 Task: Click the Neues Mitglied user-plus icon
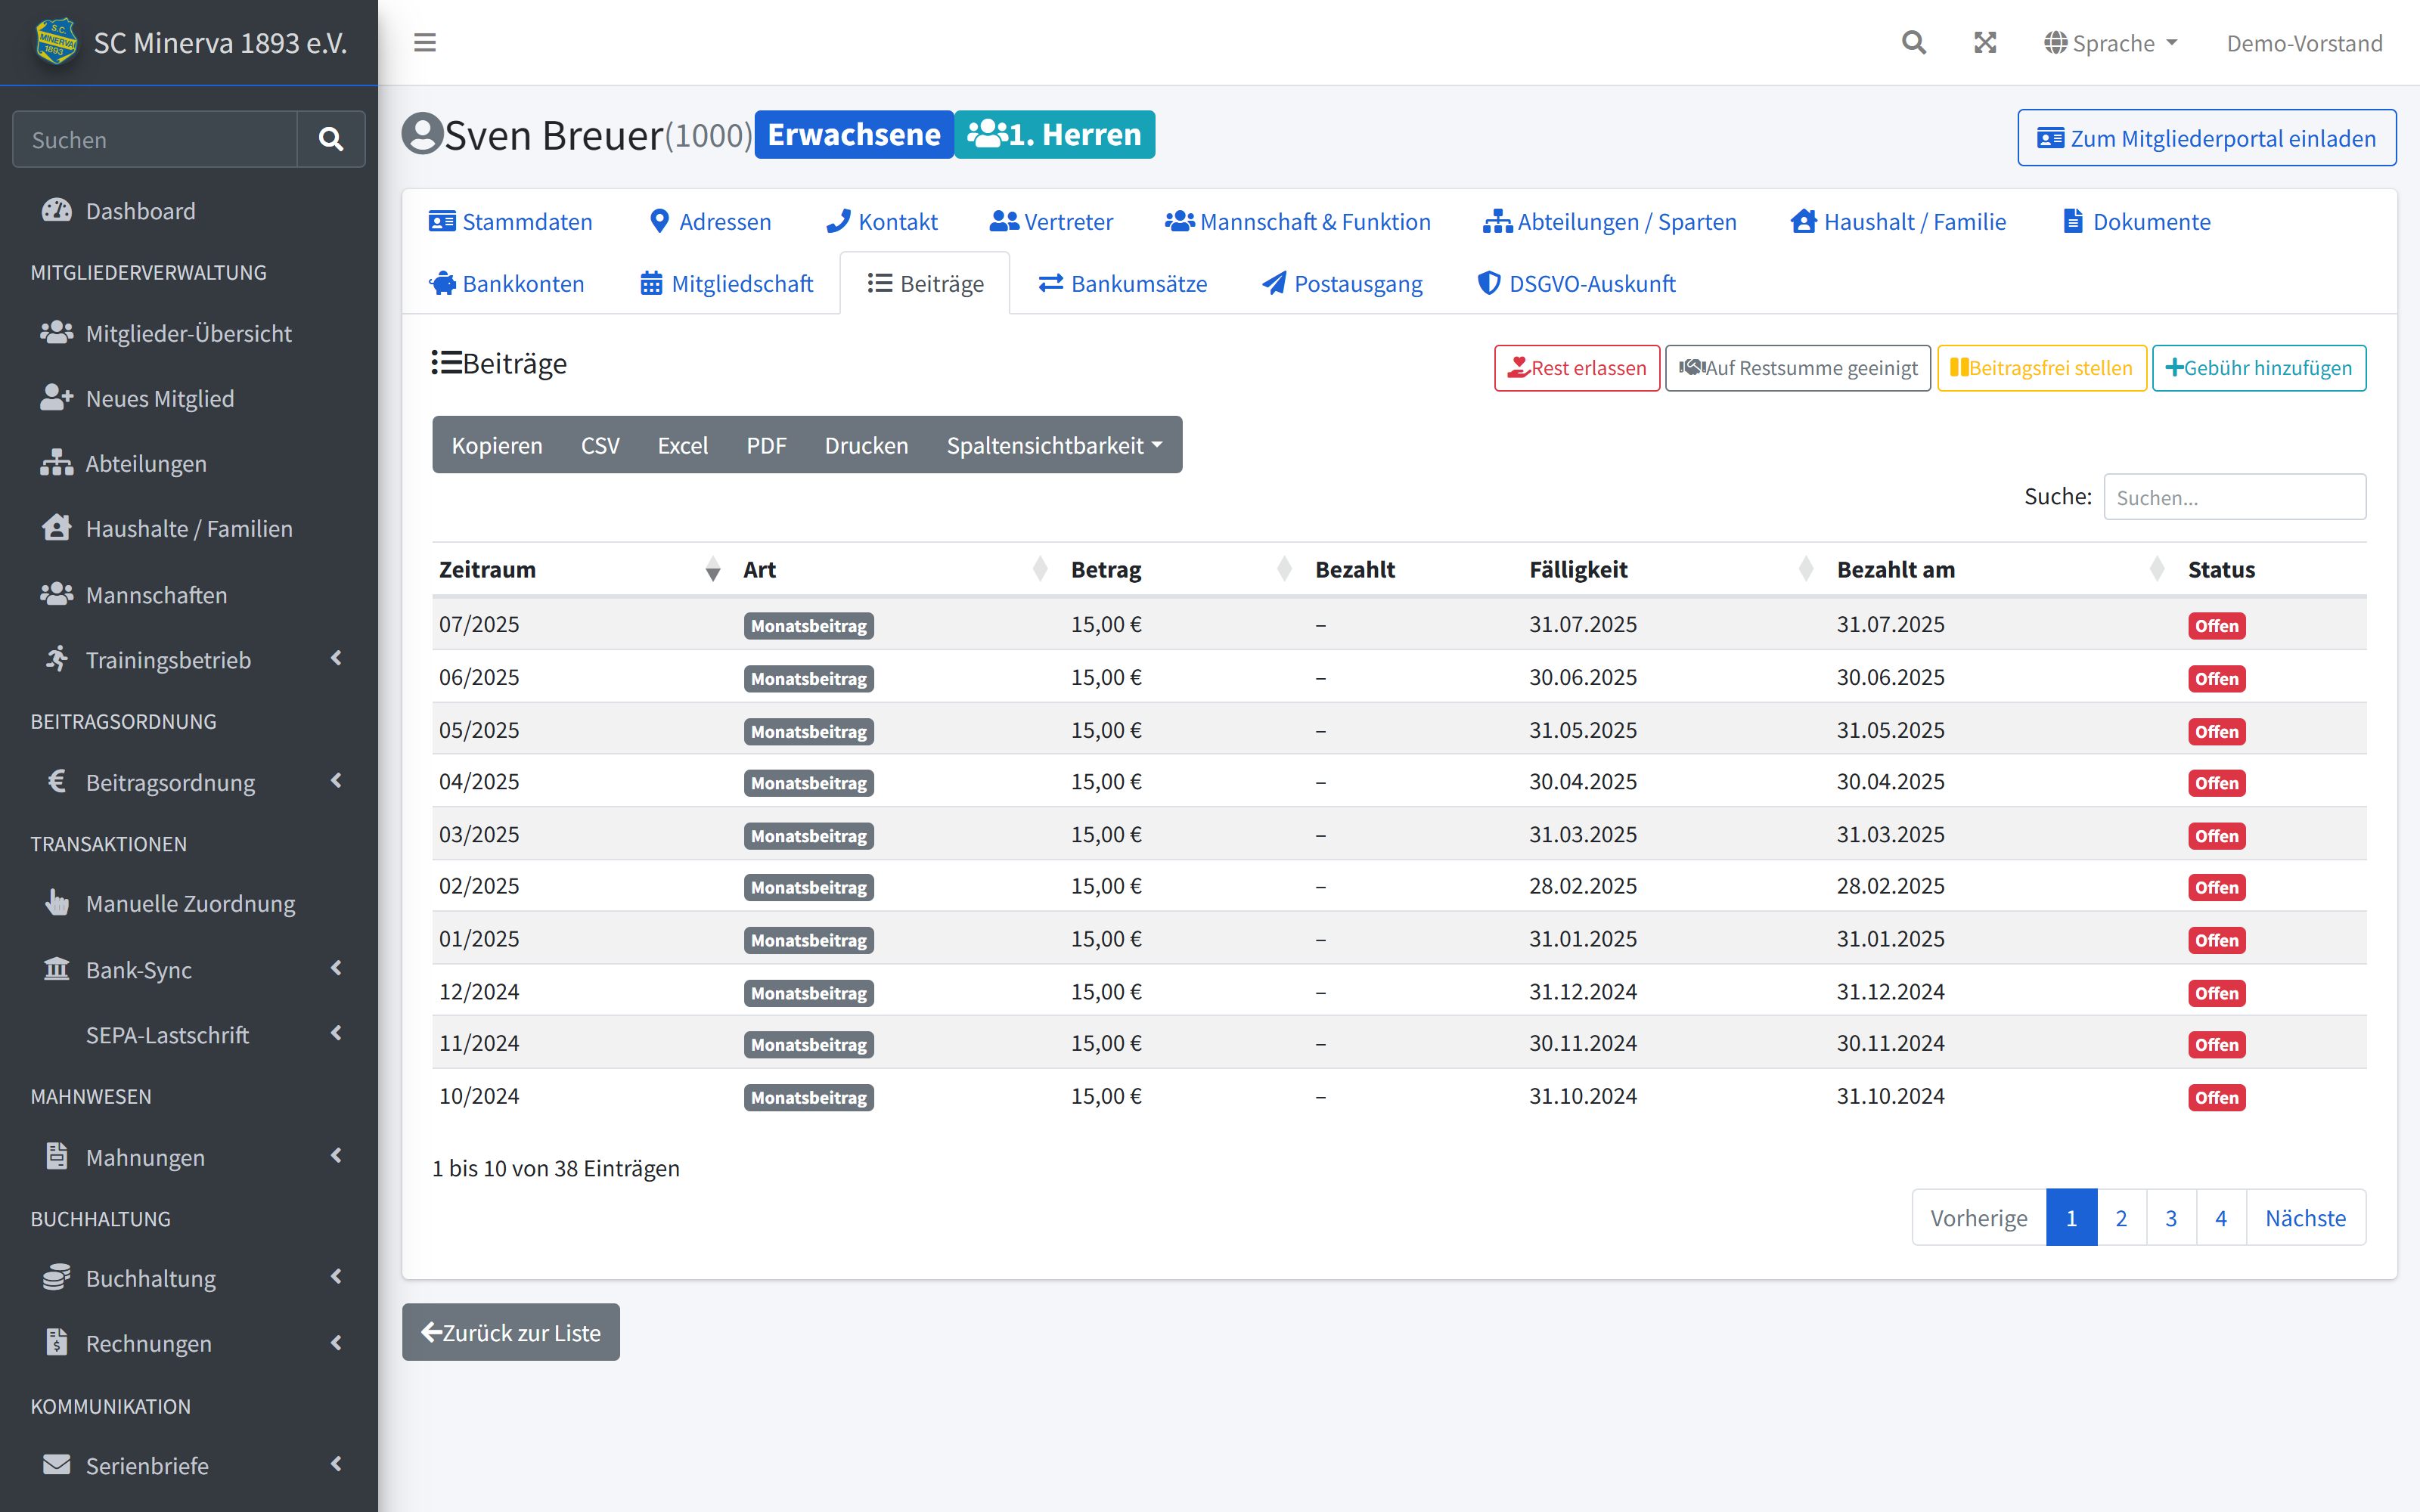coord(57,398)
